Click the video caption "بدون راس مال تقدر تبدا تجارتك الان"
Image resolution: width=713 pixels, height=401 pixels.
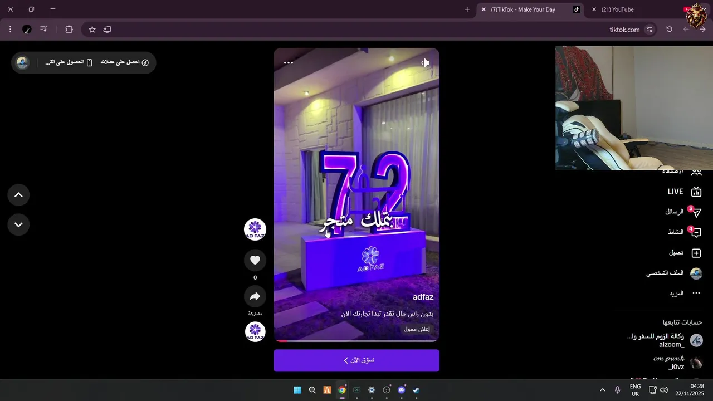(387, 314)
